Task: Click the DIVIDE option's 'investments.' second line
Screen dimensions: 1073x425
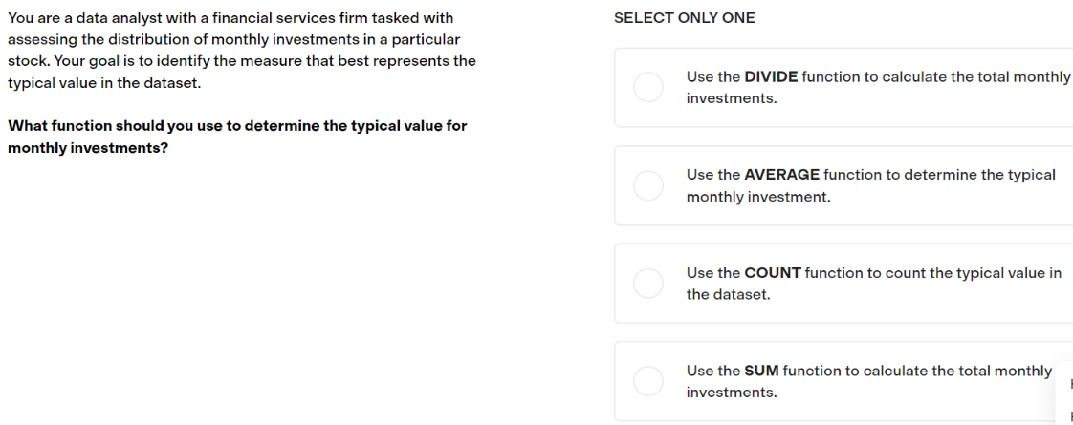Action: pos(732,98)
